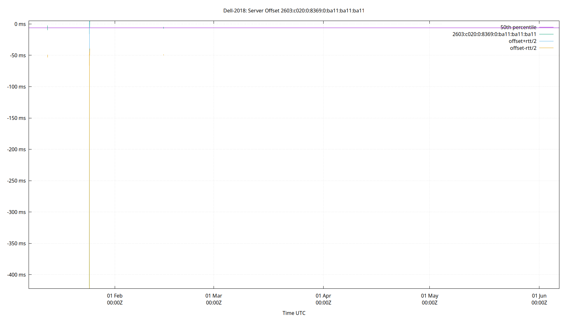Screen dimensions: 588x318
Task: Select the 2603:c020:0:8369:0:ba11:ba11:ba11 legend entry
Action: (x=494, y=34)
